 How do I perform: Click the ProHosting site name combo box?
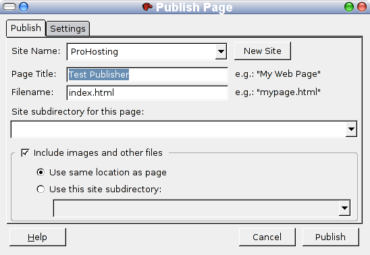click(147, 51)
